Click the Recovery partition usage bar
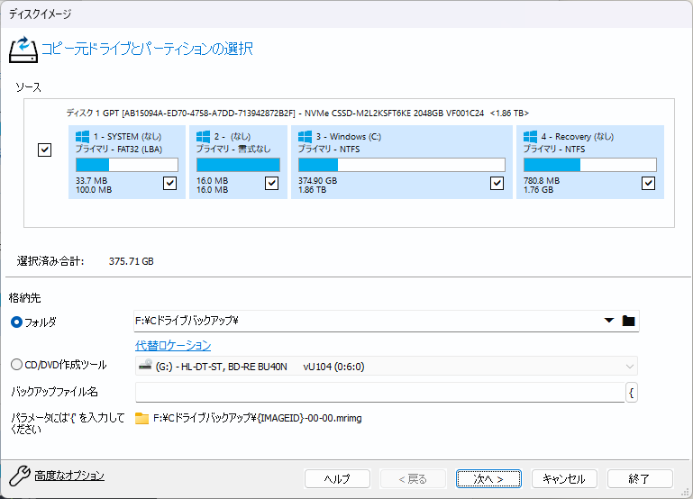Screen dimensions: 693x499 [x=589, y=165]
